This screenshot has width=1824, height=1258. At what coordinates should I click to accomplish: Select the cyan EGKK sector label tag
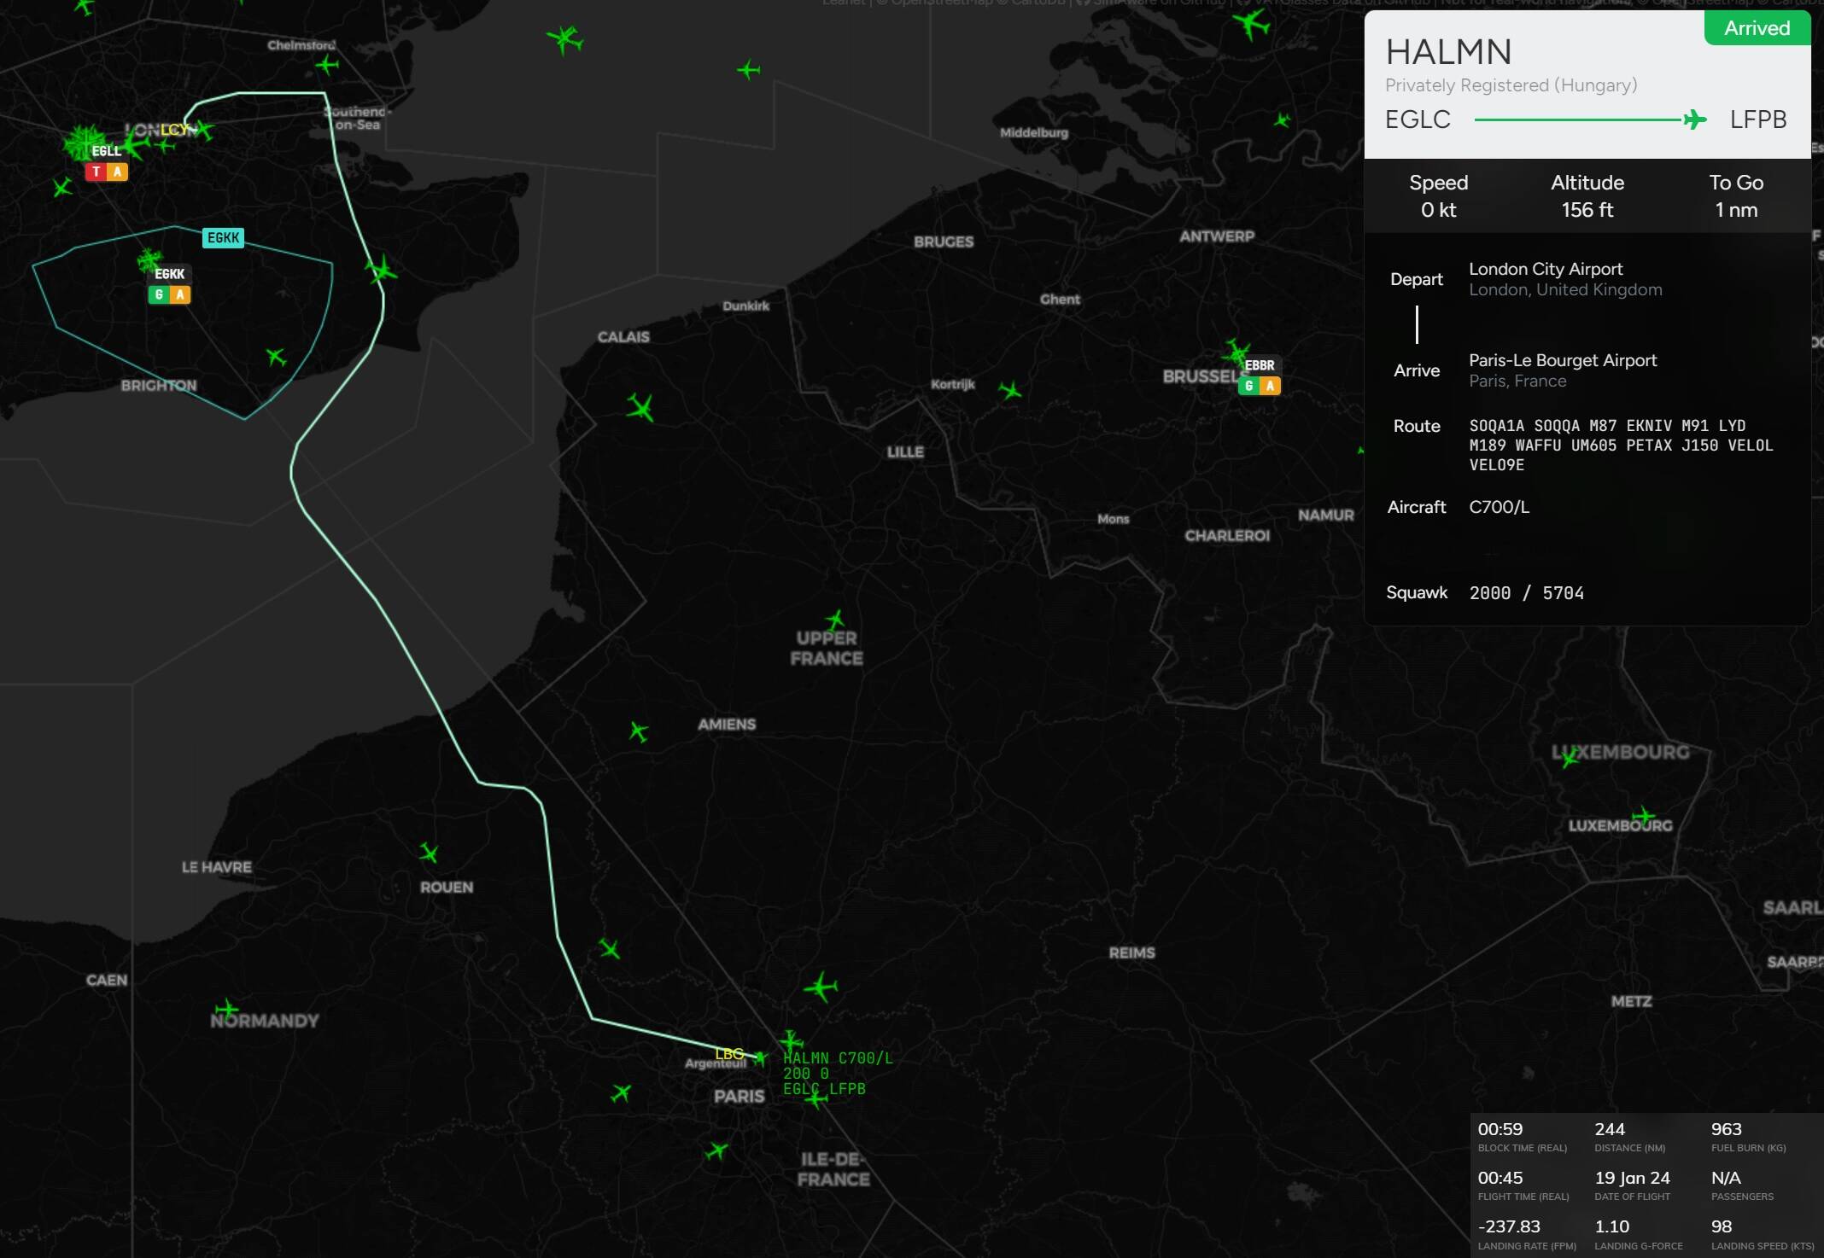click(223, 238)
